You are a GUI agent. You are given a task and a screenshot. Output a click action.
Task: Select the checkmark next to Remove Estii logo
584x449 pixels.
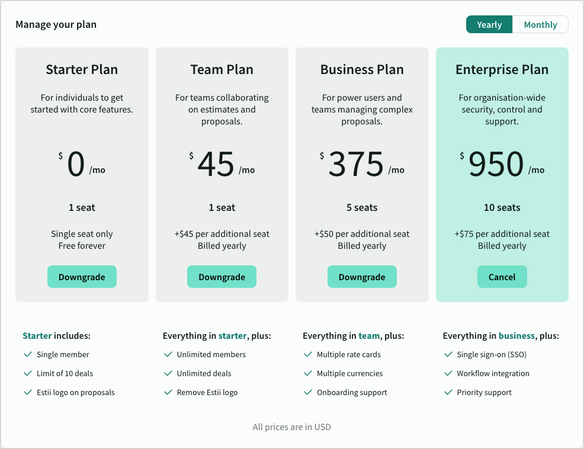tap(168, 392)
